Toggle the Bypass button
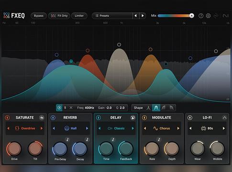This screenshot has height=172, width=232. [x=39, y=16]
